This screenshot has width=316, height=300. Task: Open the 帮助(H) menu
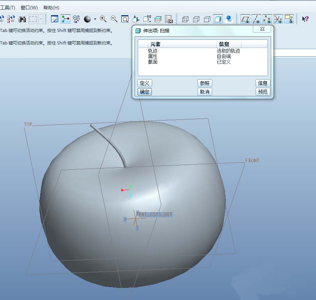51,8
